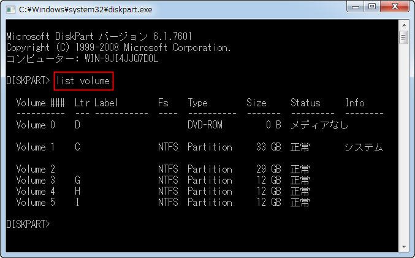Click the 'list volume' command text
Screen dimensions: 415x258
coord(83,80)
